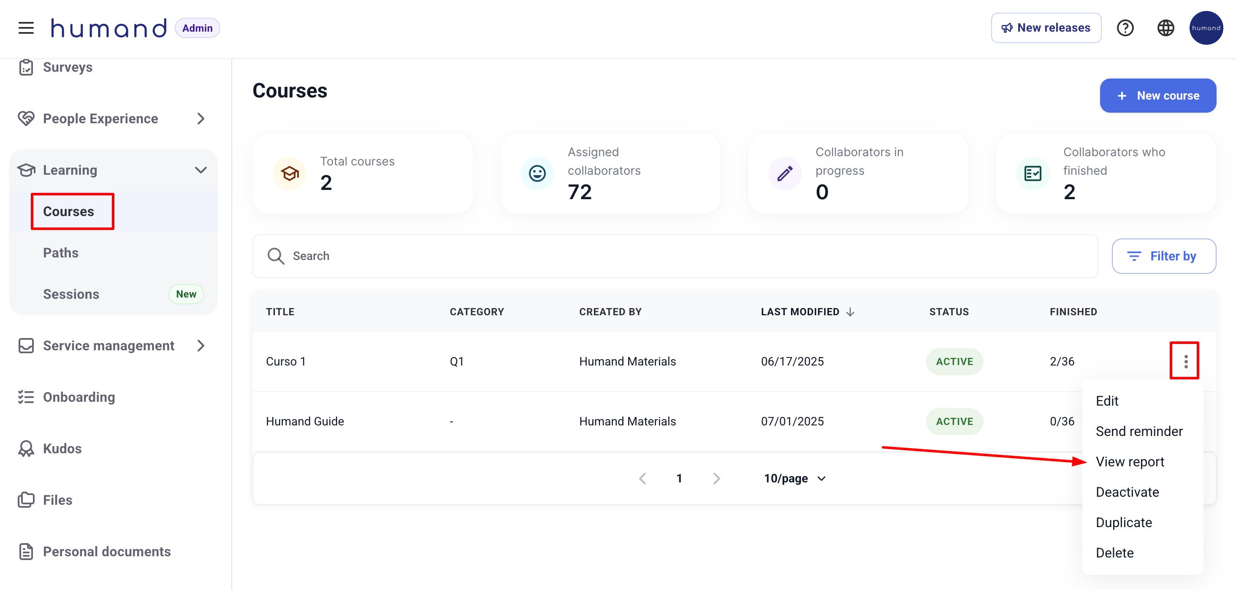Screen dimensions: 1236x590
Task: Click the Kudos sidebar item
Action: click(x=62, y=449)
